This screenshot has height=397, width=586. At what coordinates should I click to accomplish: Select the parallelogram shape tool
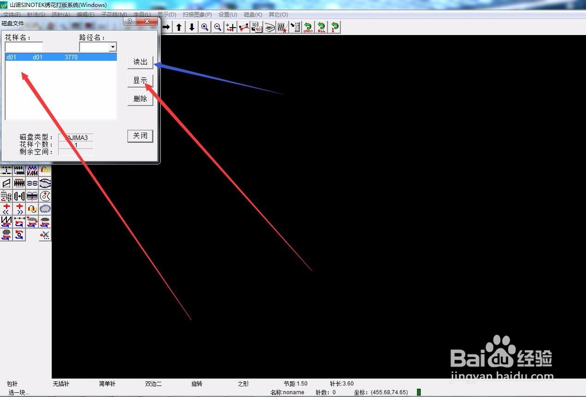(6, 183)
